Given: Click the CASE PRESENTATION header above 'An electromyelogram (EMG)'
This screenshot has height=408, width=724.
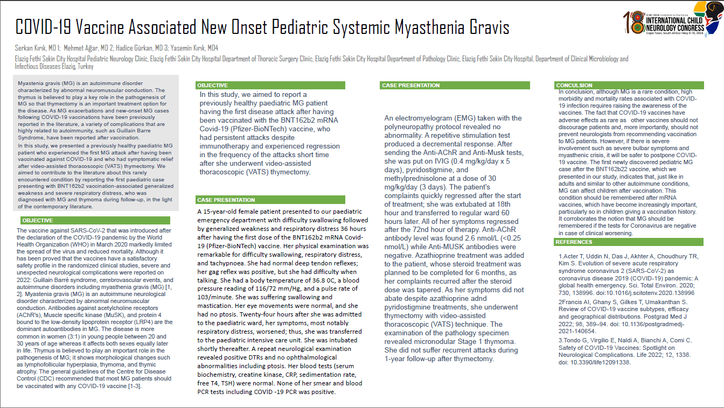Looking at the screenshot, I should (x=455, y=86).
